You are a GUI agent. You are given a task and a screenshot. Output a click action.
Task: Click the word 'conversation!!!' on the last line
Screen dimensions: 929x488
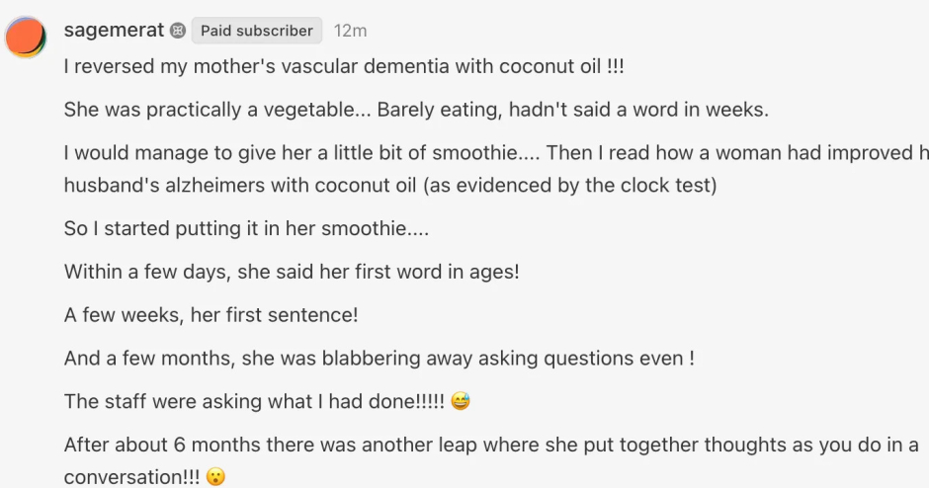click(x=131, y=477)
